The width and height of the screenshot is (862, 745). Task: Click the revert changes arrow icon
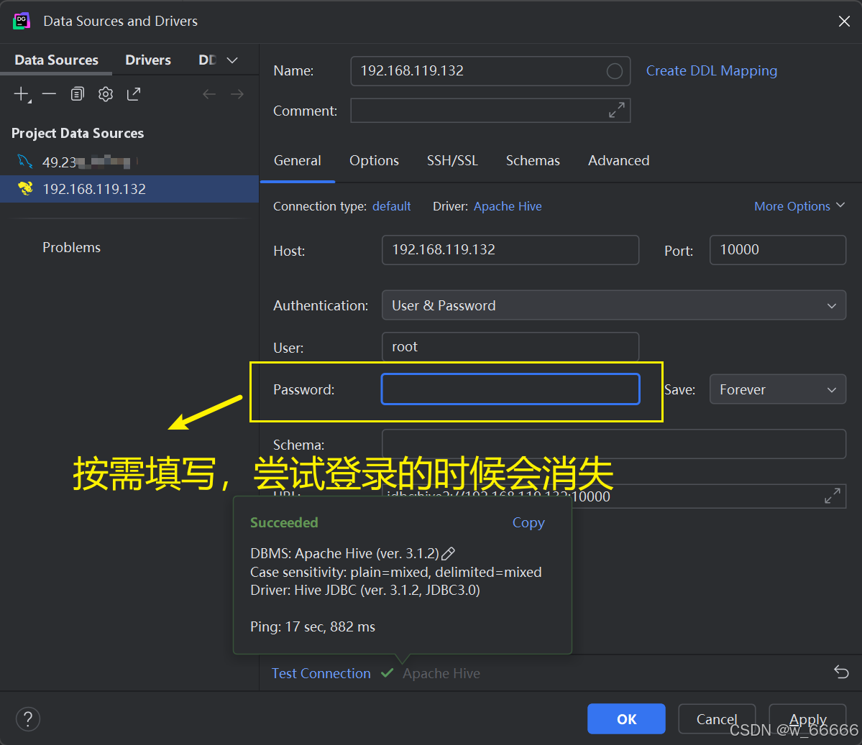point(841,672)
